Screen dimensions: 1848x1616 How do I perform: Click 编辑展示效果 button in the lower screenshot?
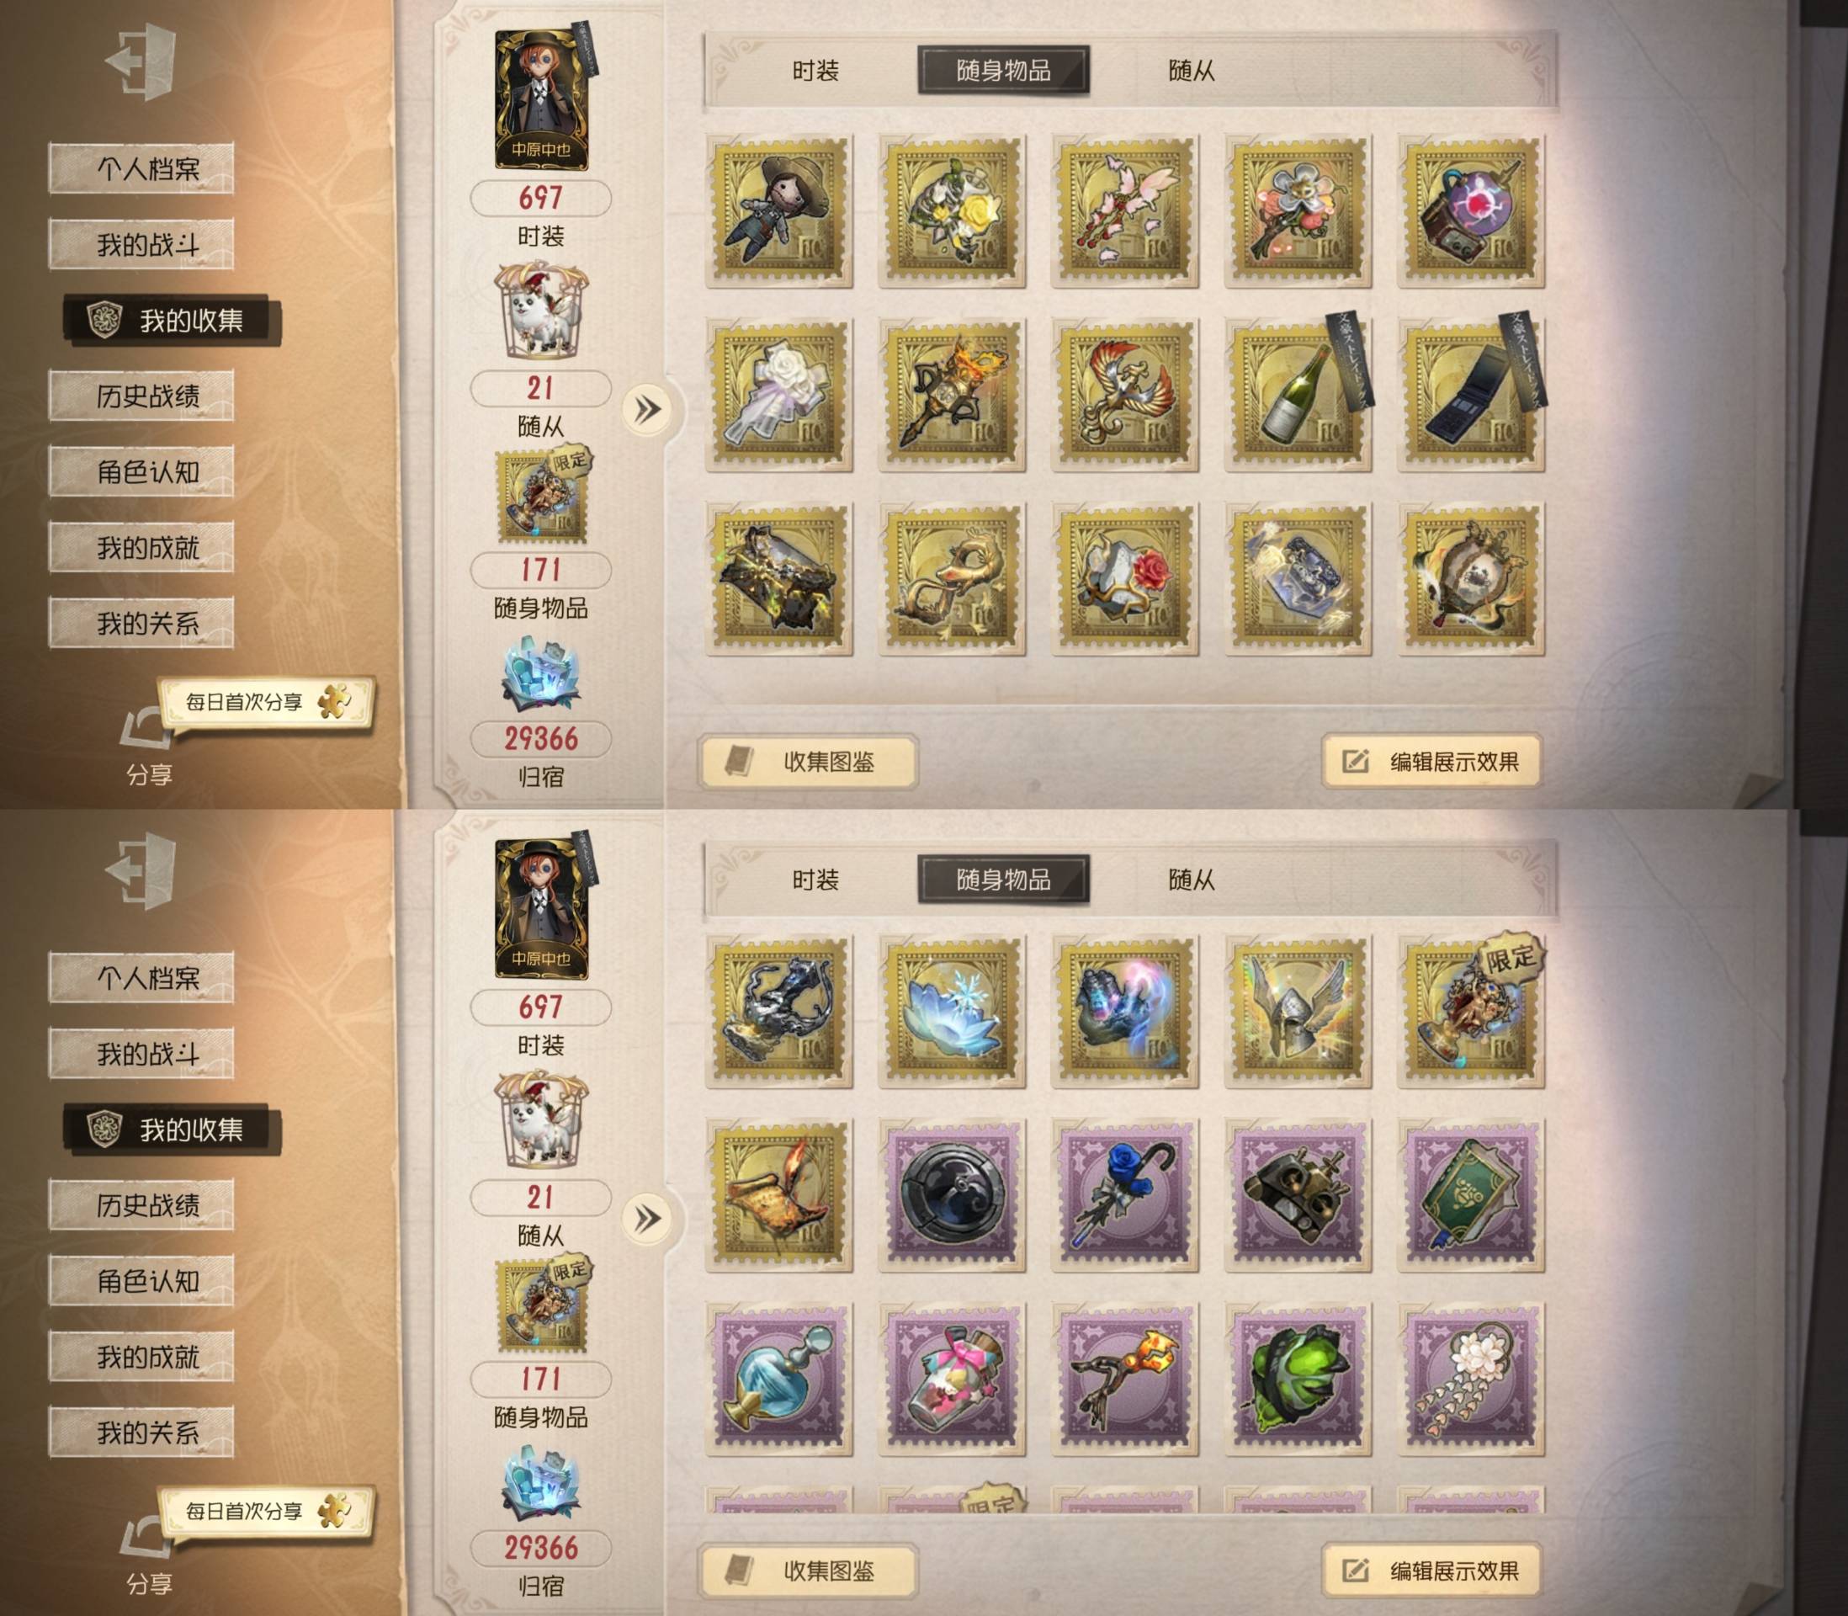point(1431,1571)
